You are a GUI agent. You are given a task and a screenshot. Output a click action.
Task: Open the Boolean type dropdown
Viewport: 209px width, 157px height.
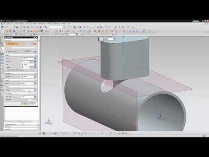click(28, 76)
